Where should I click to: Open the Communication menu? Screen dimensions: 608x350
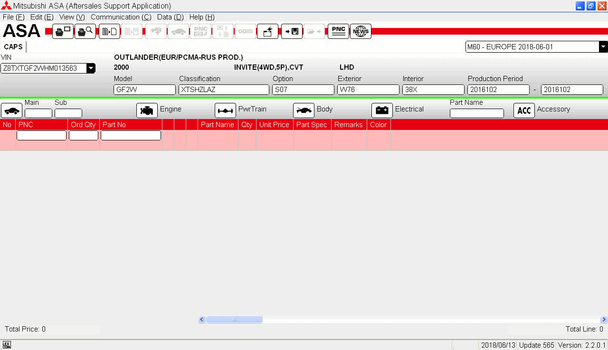(x=121, y=17)
